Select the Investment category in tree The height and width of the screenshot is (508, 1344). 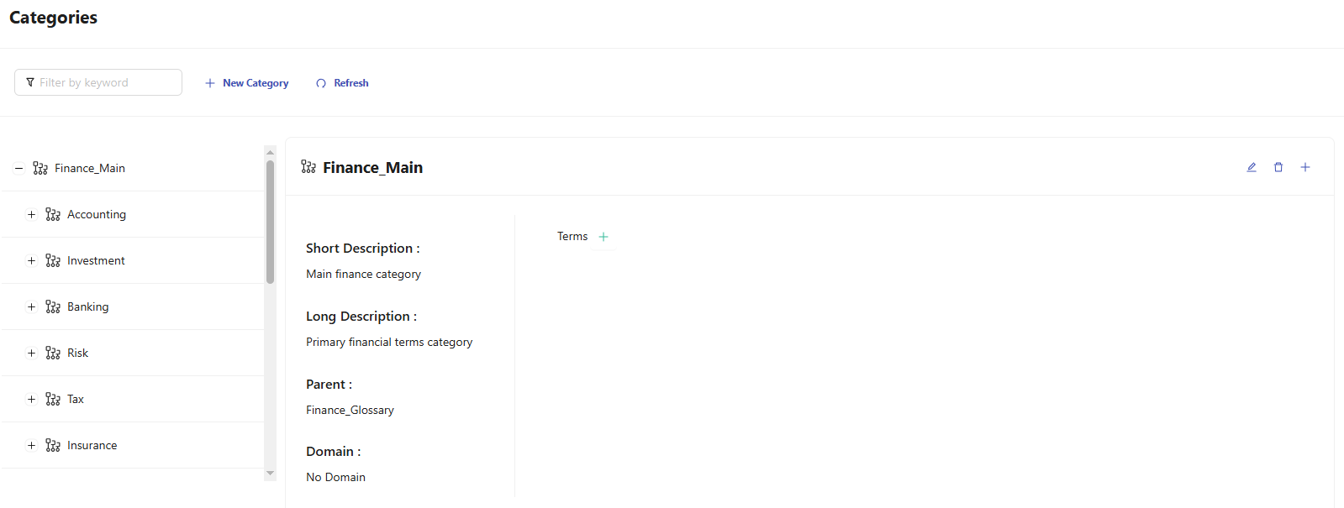(96, 261)
